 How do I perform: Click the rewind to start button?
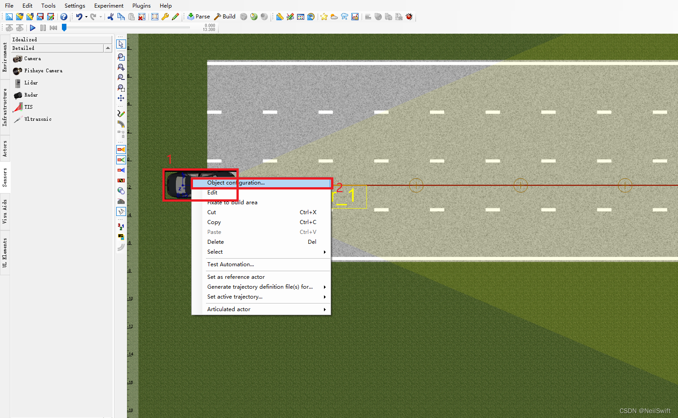click(53, 28)
